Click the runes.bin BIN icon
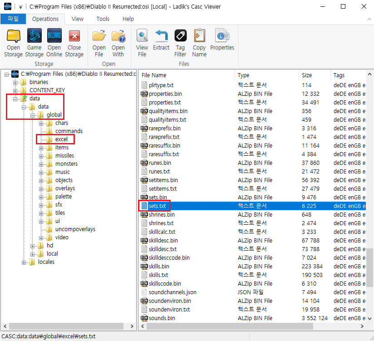 click(x=144, y=163)
